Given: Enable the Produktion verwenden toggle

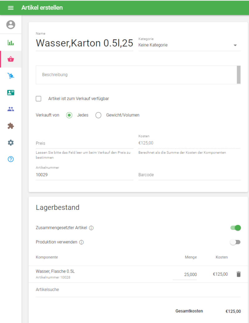Looking at the screenshot, I should (x=236, y=242).
